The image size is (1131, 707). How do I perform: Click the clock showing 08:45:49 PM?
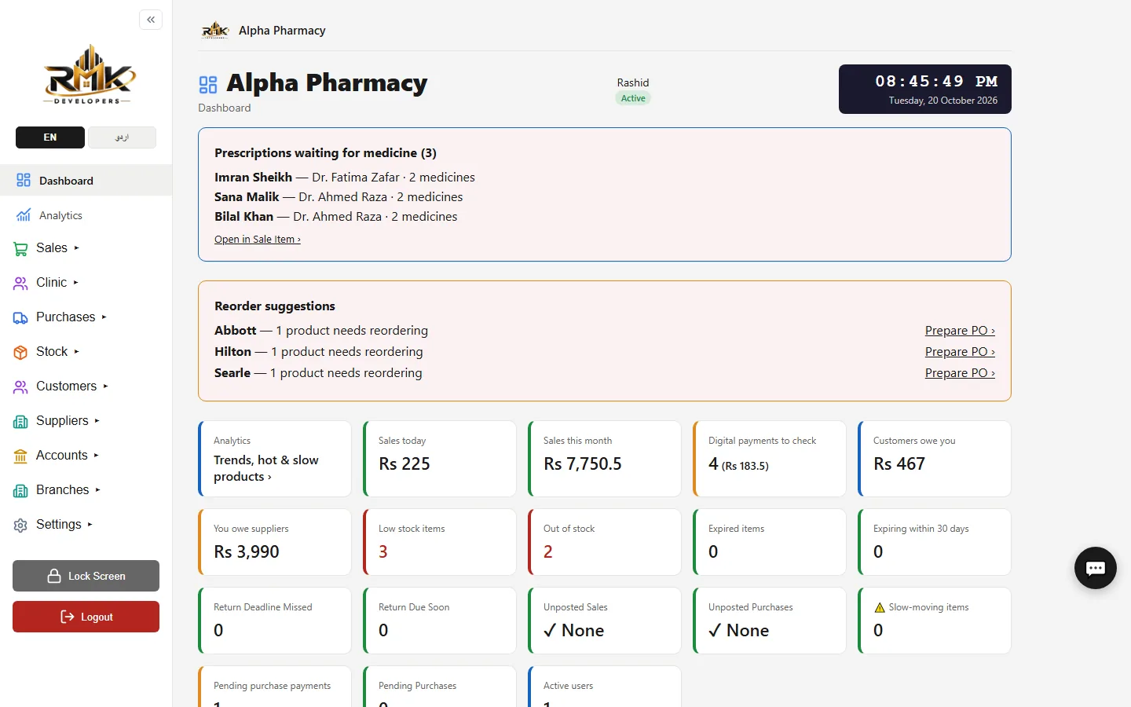coord(925,89)
